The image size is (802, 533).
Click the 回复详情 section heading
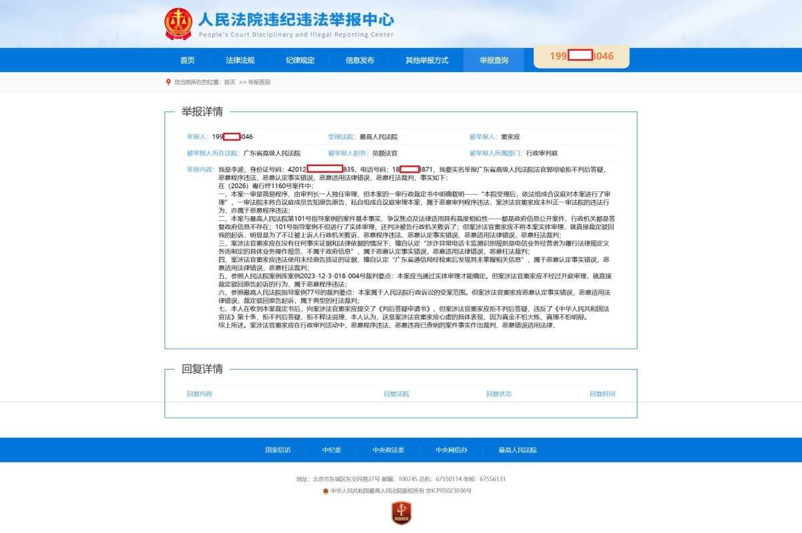202,369
